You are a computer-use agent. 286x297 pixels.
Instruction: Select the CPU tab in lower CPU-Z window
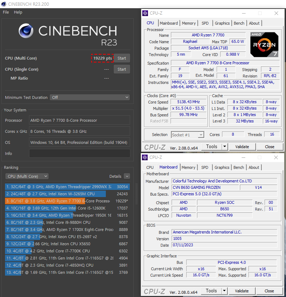(x=150, y=167)
